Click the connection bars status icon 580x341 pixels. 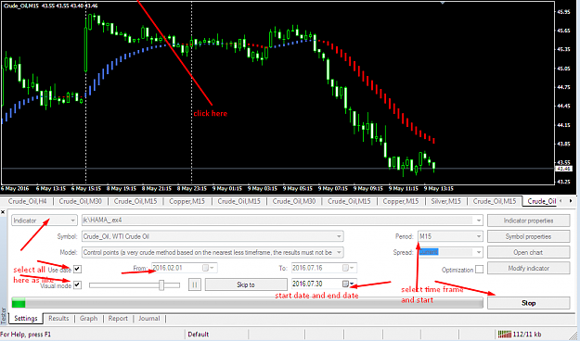tap(505, 335)
